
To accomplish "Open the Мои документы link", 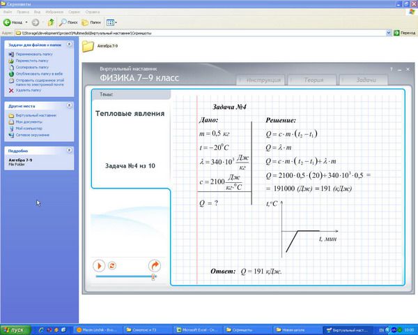I will pos(29,122).
